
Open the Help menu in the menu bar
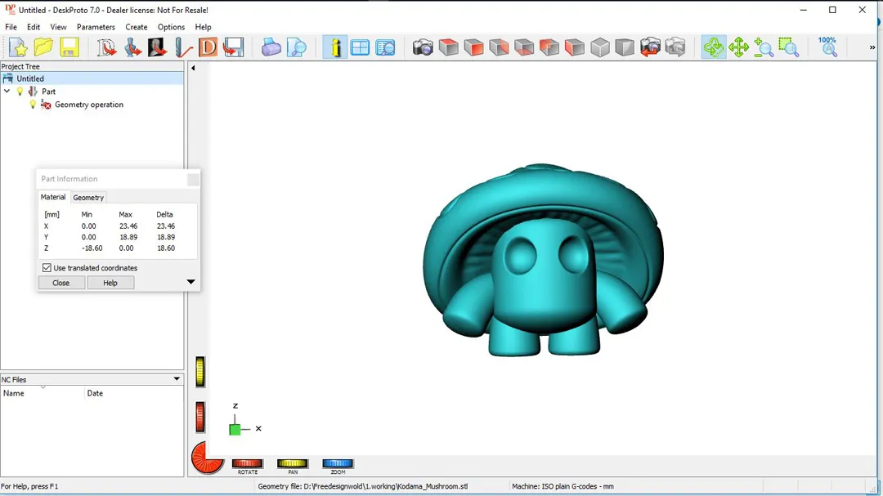203,27
